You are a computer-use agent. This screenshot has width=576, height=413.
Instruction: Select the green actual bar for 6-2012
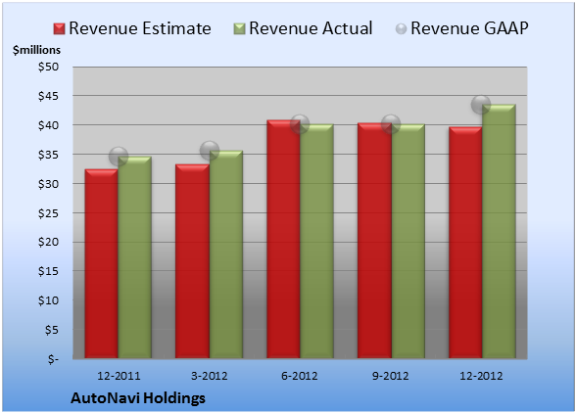point(316,241)
